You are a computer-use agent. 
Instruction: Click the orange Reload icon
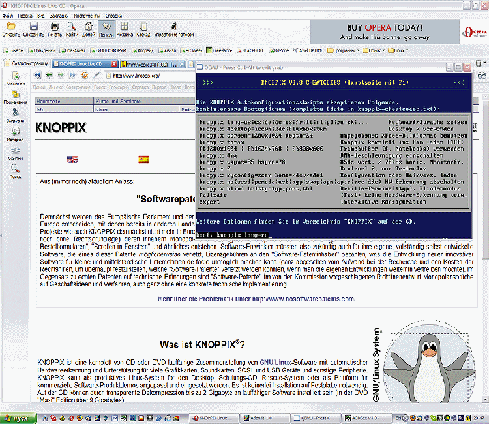85,75
